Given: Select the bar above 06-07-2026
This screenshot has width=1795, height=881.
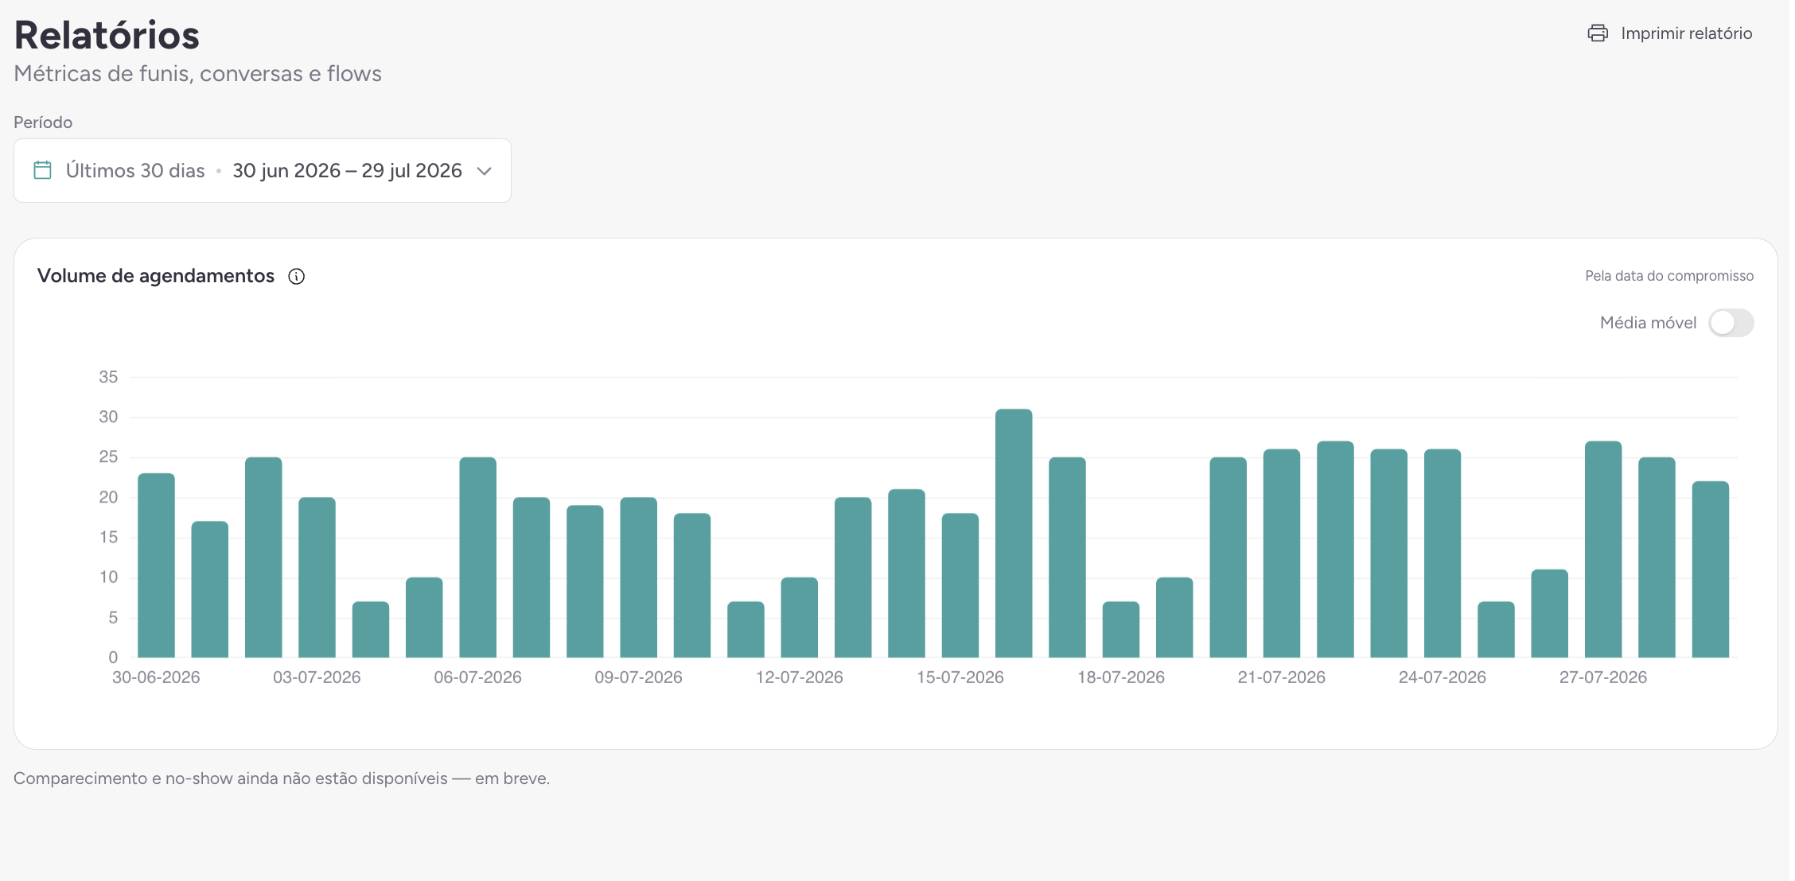Looking at the screenshot, I should point(477,557).
